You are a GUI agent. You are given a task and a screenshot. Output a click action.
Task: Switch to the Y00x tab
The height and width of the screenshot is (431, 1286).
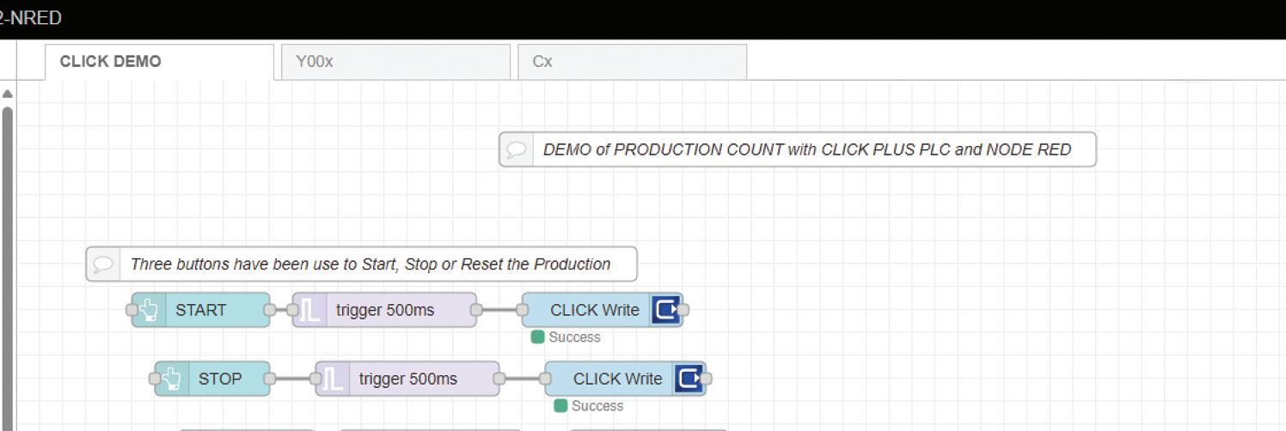point(395,62)
